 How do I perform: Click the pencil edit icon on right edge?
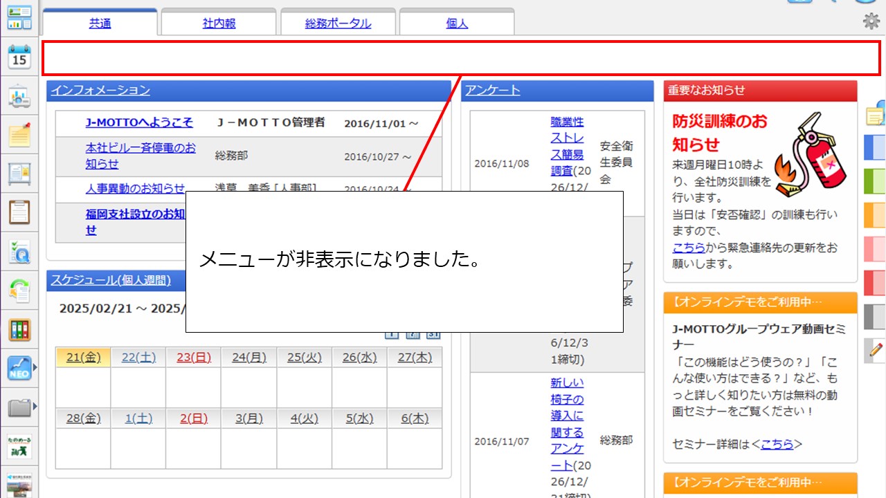tap(876, 351)
